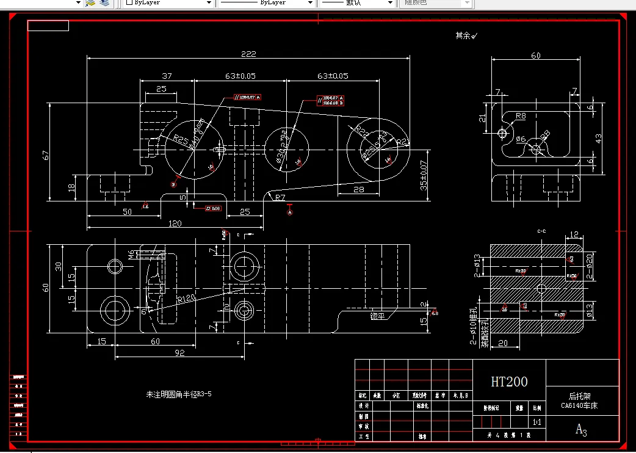The image size is (636, 453).
Task: Select the 2-ø20 counterbore callout
Action: [x=590, y=266]
